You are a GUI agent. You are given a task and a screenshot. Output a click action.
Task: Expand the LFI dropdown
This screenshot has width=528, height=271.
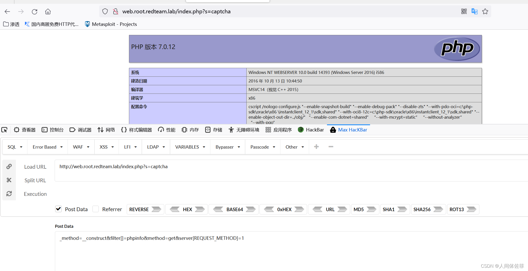130,147
